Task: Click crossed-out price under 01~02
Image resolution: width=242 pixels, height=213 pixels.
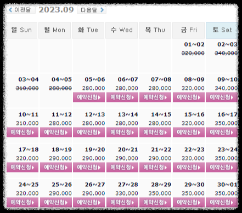Action: coord(193,53)
